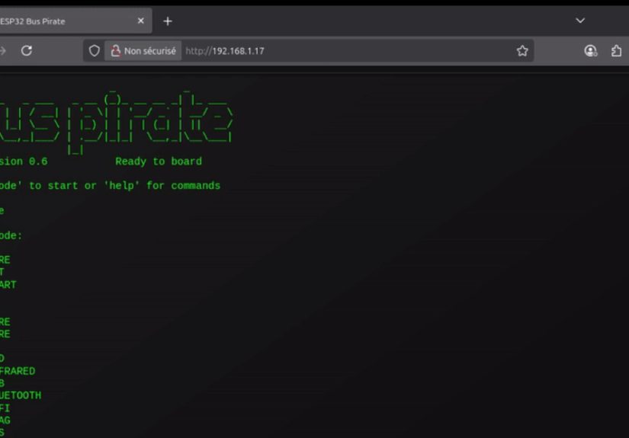Viewport: 629px width, 438px height.
Task: Open the extensions puzzle icon
Action: point(616,51)
